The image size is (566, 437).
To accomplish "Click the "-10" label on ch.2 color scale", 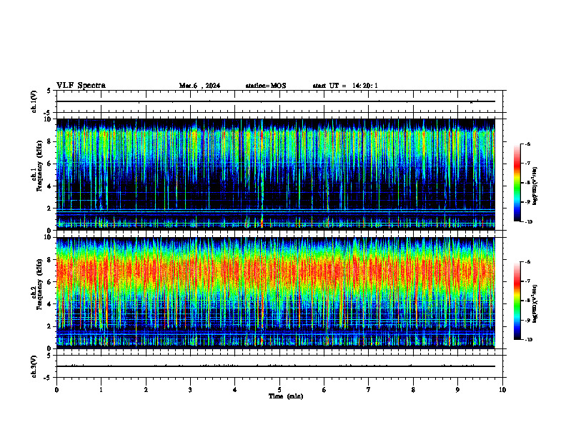I will pyautogui.click(x=528, y=340).
